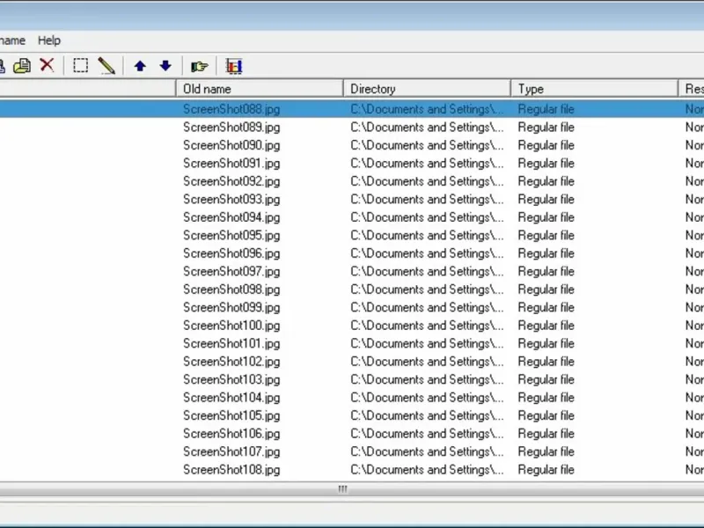Select ScreenShot094.jpg file name
Screen dimensions: 704x528
coord(231,216)
